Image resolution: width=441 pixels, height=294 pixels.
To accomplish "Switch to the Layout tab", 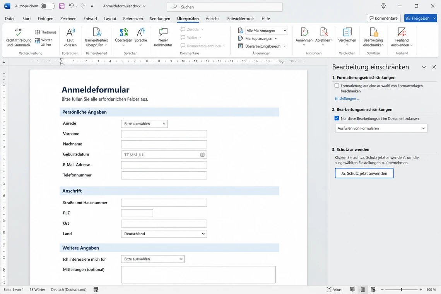I will pyautogui.click(x=110, y=19).
